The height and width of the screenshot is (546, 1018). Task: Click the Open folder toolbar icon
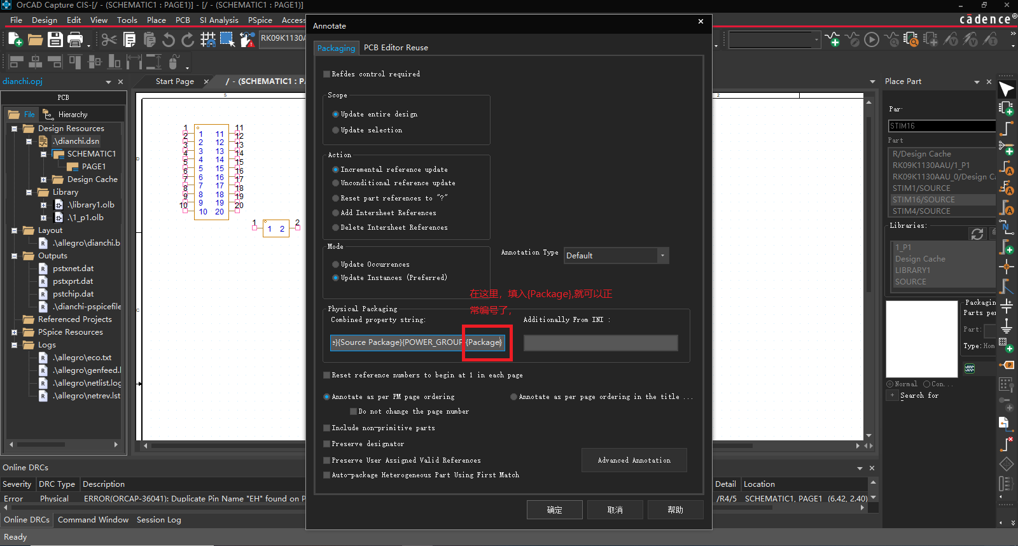click(x=35, y=39)
